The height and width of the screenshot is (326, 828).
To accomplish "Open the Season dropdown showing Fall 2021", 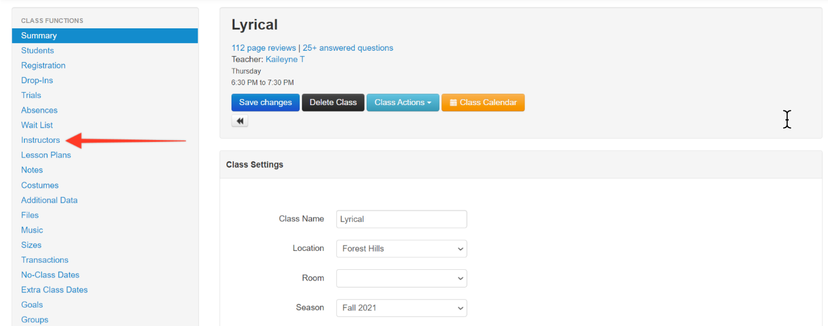I will point(402,308).
